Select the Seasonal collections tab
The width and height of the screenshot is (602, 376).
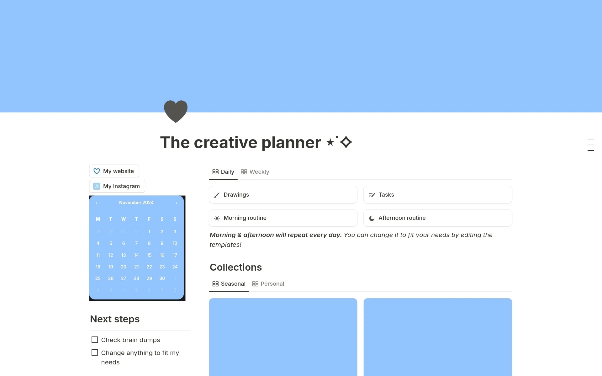228,283
